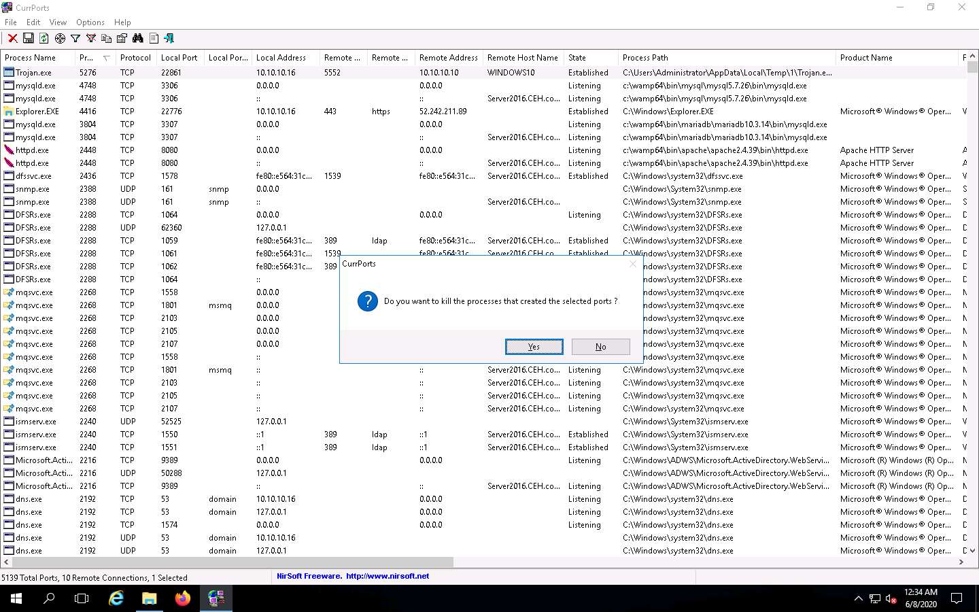Click the red X close-connections toolbar icon
This screenshot has width=979, height=612.
tap(12, 39)
